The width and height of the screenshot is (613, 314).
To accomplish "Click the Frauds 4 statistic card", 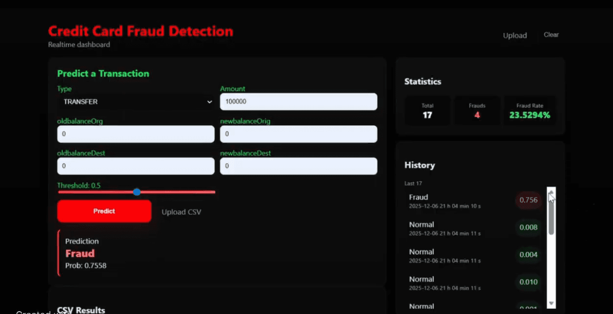I will tap(477, 111).
